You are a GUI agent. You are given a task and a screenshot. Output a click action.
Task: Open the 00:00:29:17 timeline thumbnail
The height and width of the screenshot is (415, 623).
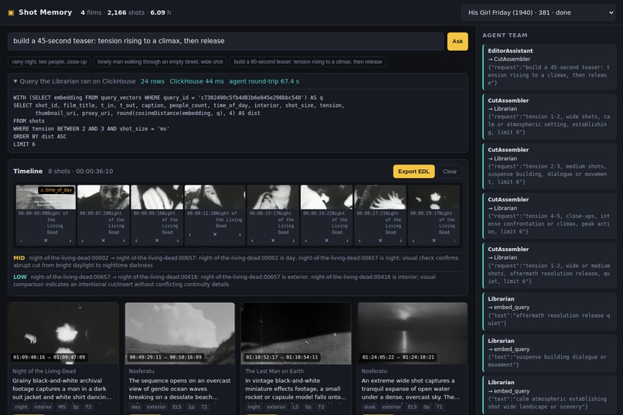coord(434,197)
